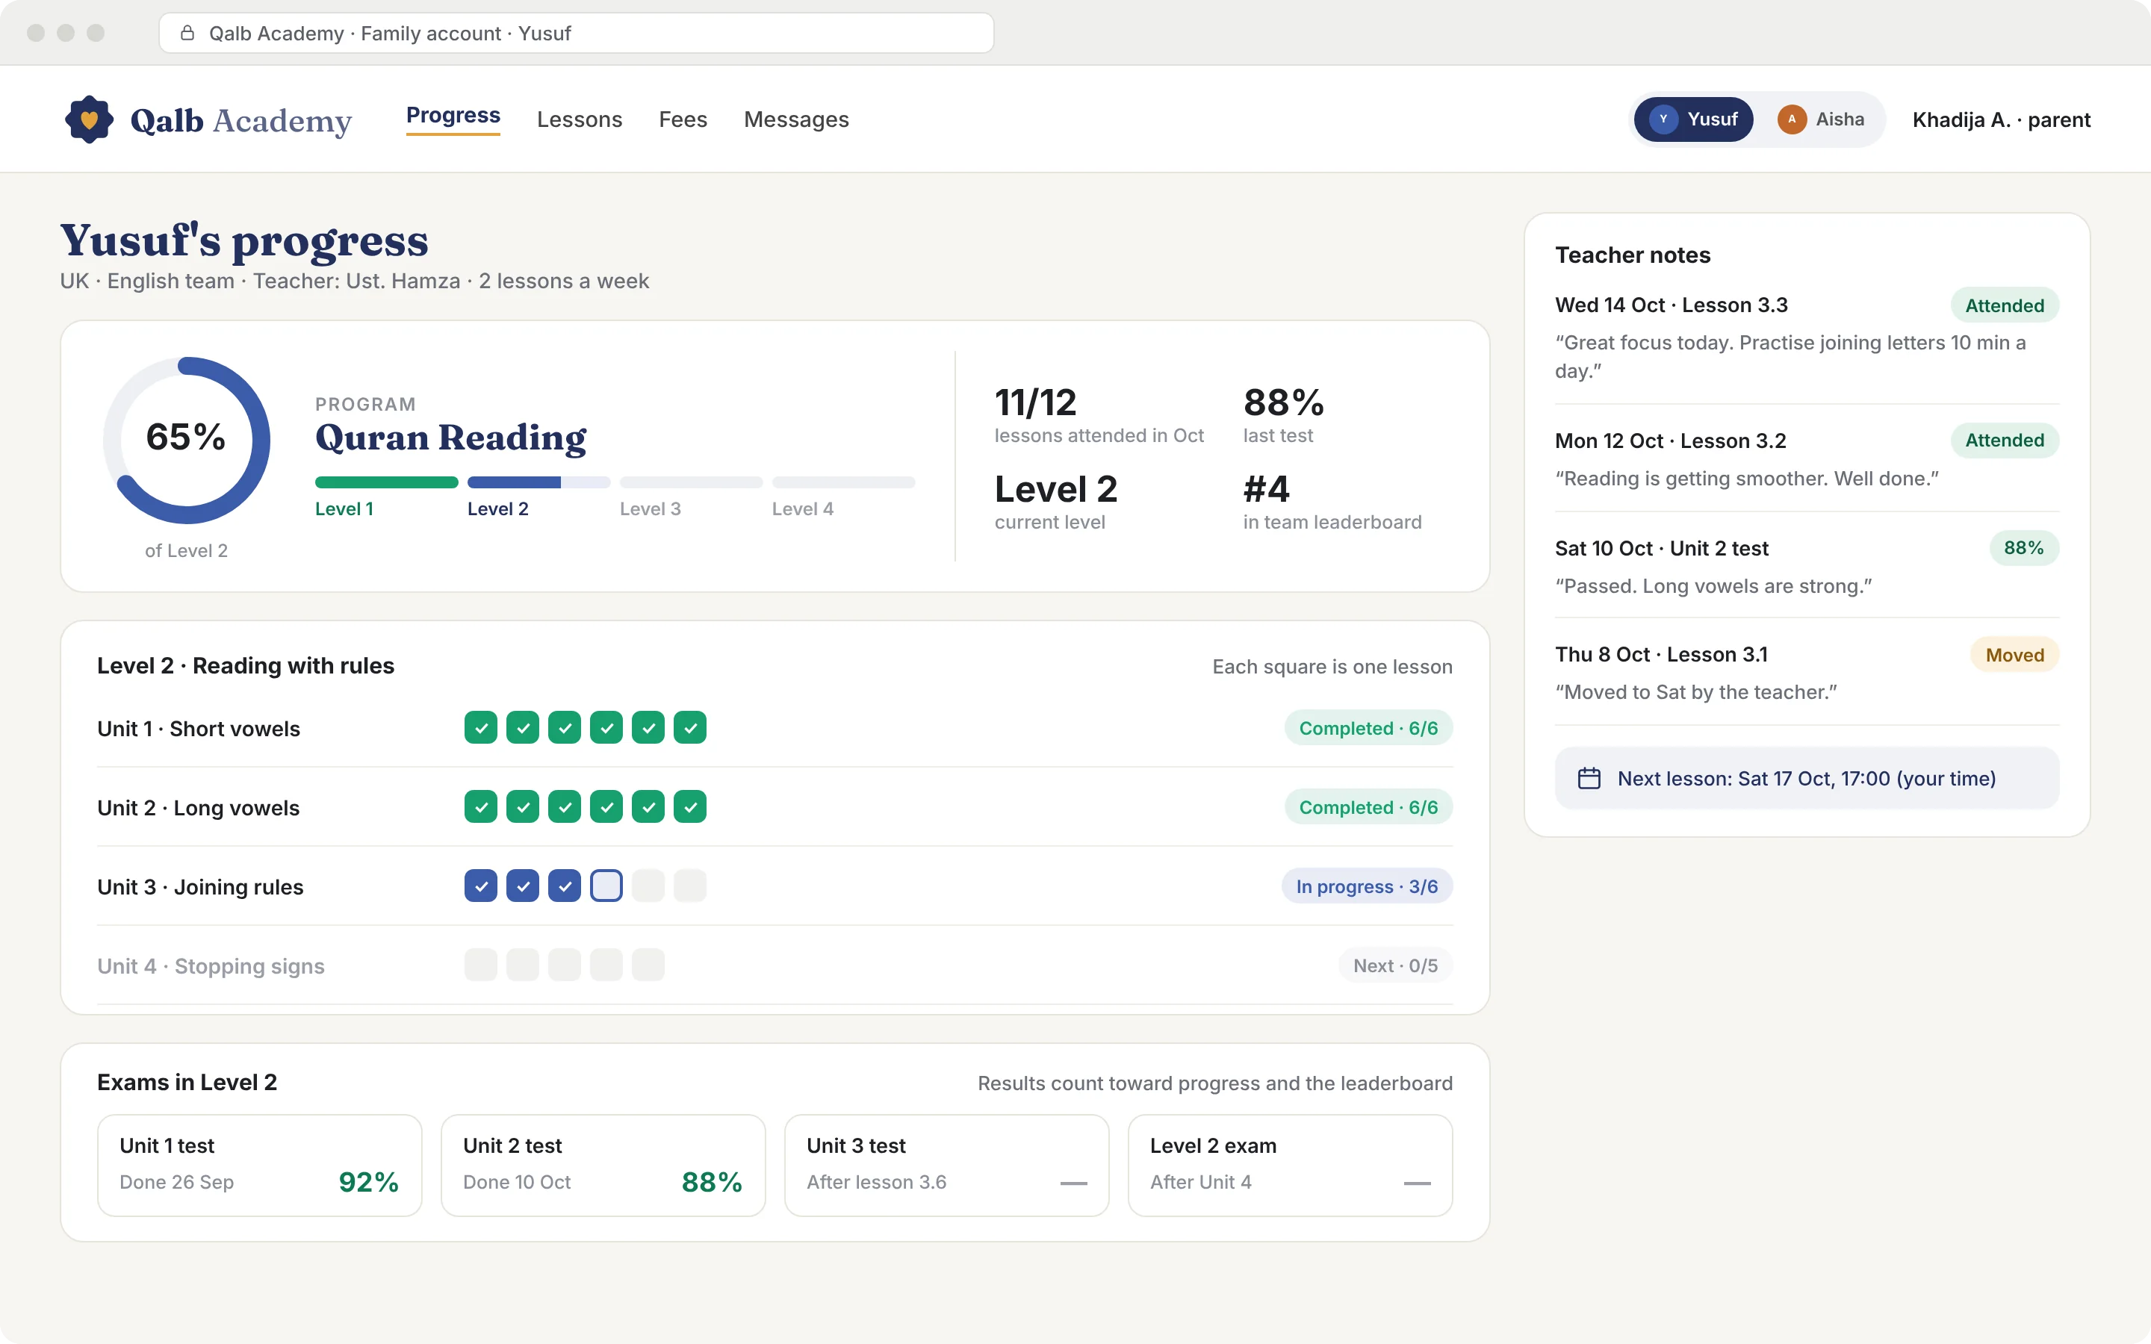The height and width of the screenshot is (1344, 2151).
Task: Click the first empty square of Unit 4
Action: [481, 965]
